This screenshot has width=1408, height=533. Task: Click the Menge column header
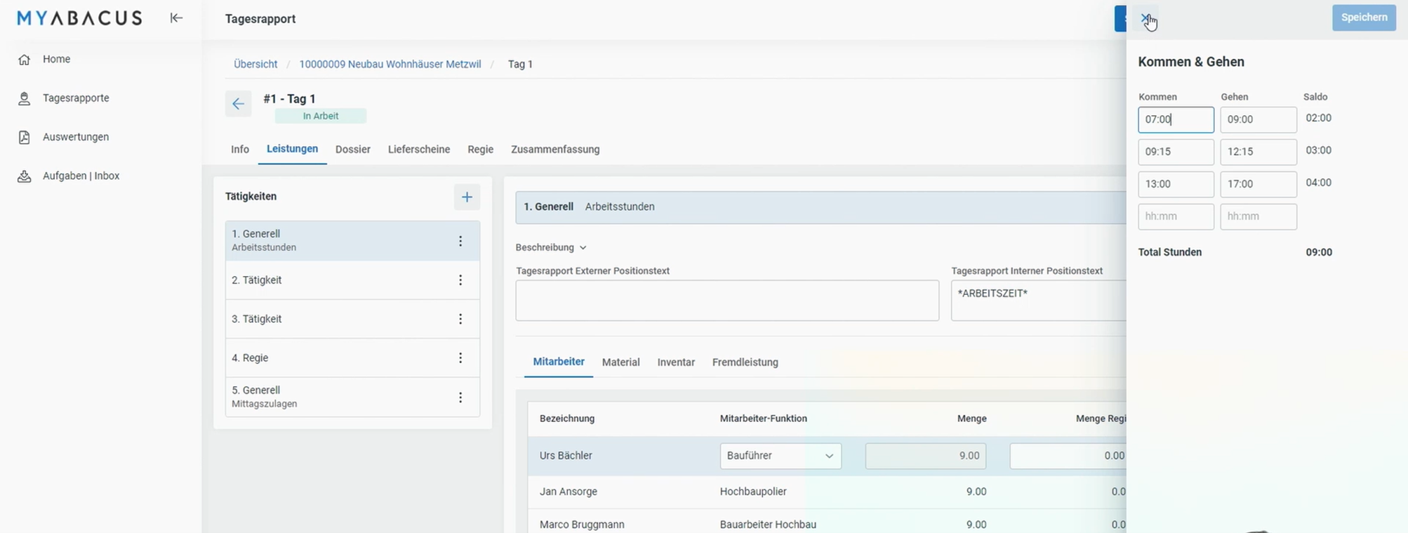pos(972,419)
